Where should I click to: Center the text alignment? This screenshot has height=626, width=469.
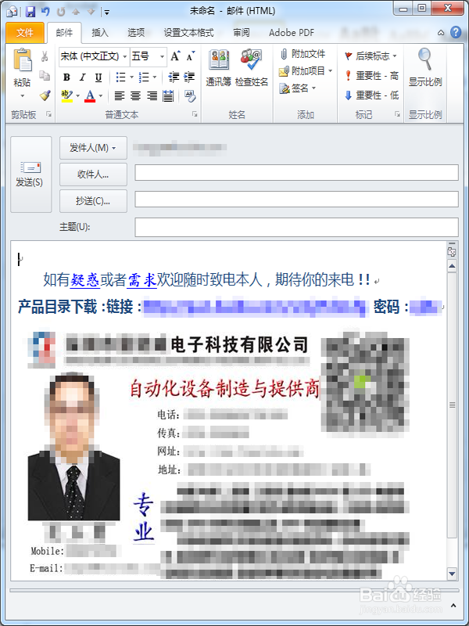click(135, 95)
